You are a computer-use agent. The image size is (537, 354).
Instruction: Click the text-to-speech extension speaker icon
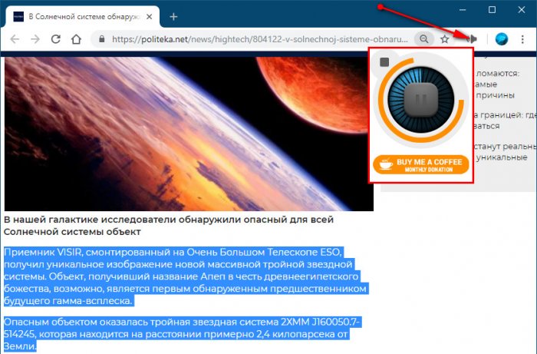coord(472,38)
